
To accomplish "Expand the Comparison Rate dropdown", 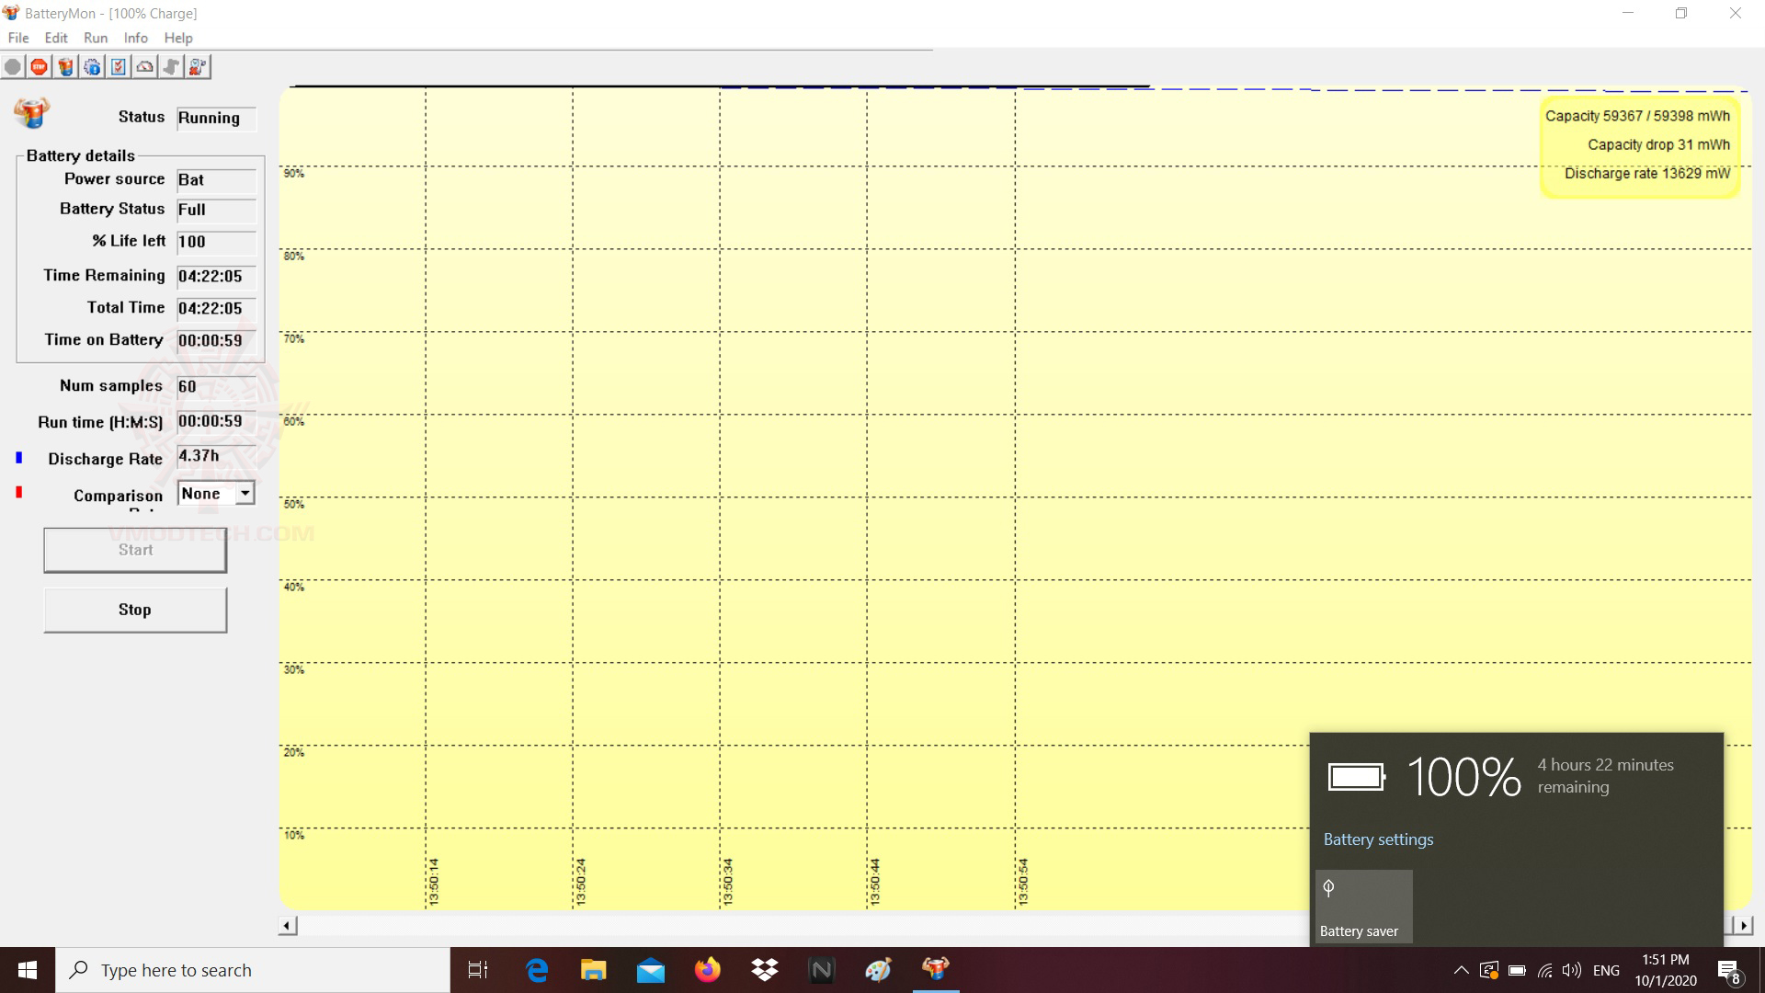I will coord(245,494).
